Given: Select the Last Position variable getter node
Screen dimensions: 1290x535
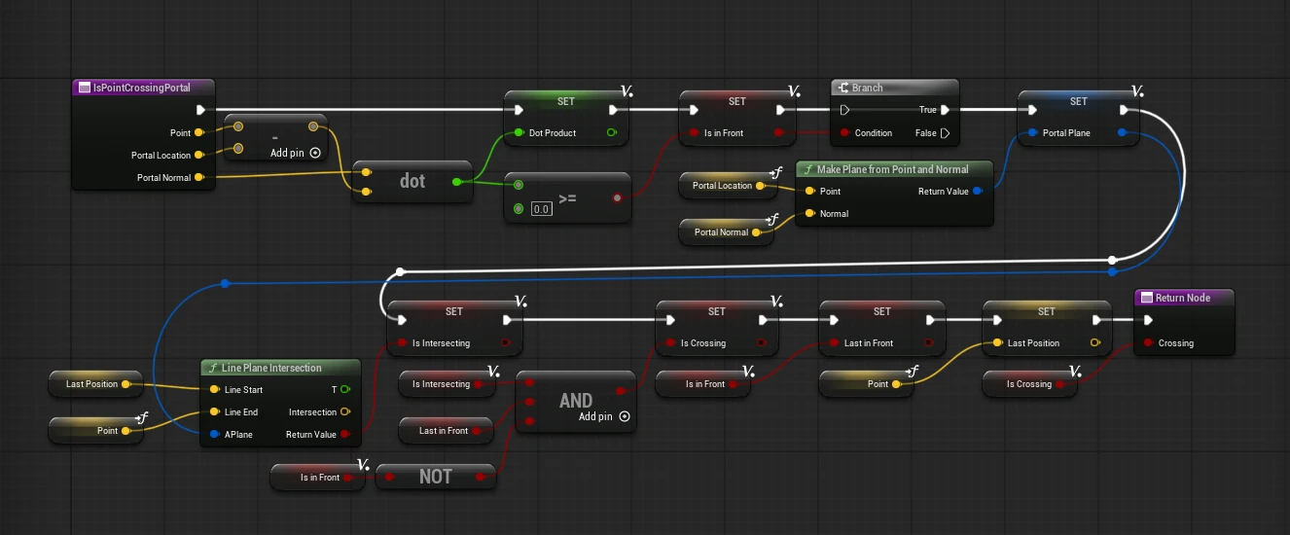Looking at the screenshot, I should 96,384.
